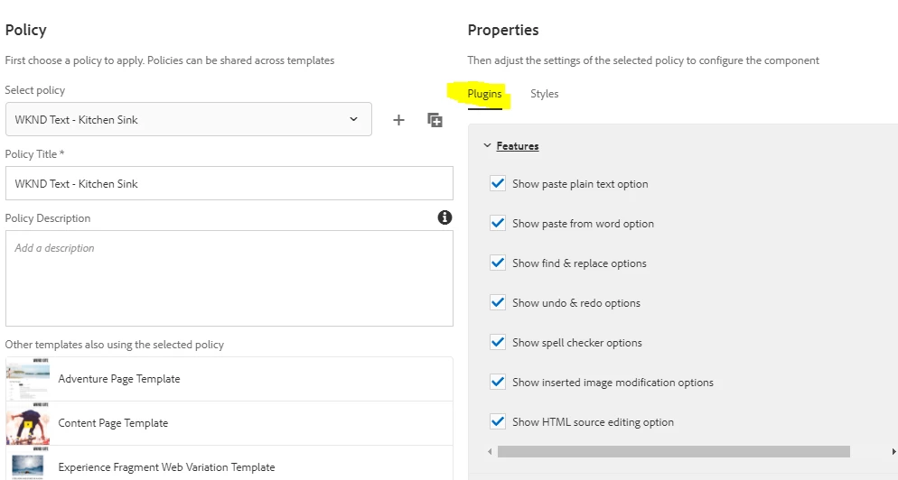Toggle Show undo & redo options checkbox
Screen dimensions: 898x480
pos(498,303)
